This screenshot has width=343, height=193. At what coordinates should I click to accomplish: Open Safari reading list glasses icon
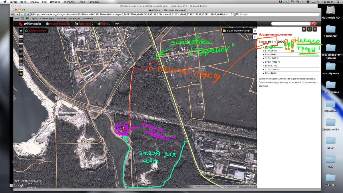coord(17,19)
